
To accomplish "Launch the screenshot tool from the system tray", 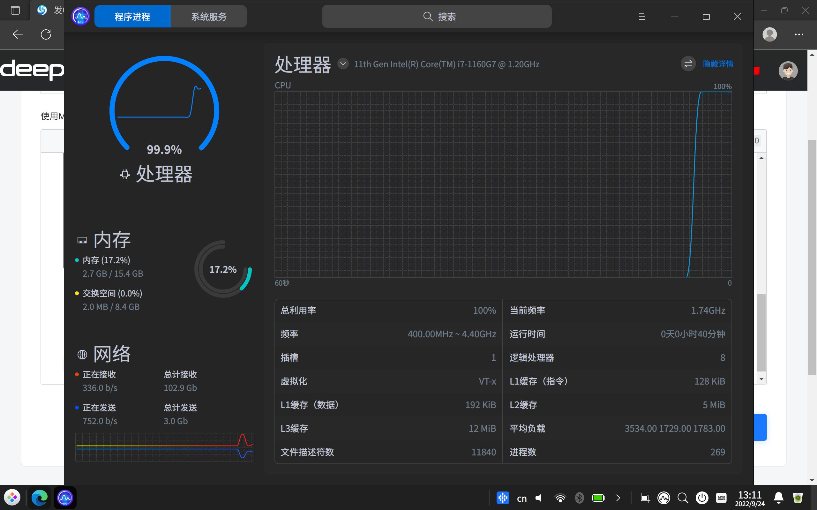I will [x=644, y=498].
